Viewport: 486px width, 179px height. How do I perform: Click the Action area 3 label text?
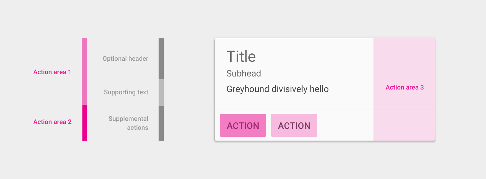(x=405, y=87)
